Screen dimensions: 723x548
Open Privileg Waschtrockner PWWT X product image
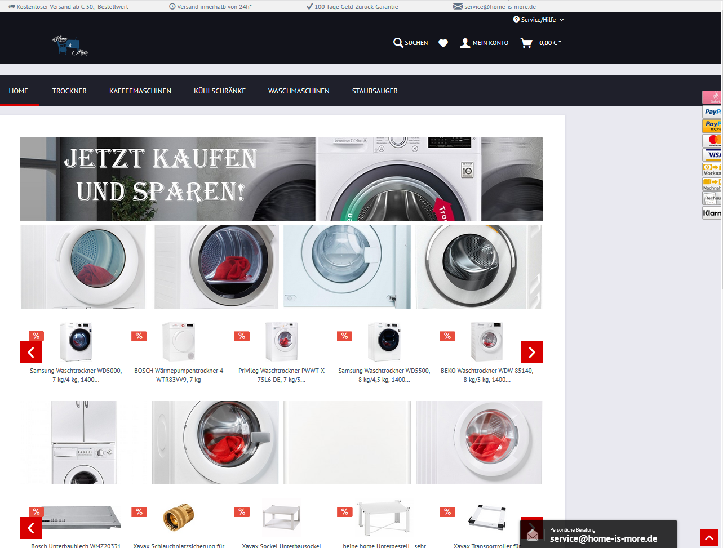click(x=282, y=342)
